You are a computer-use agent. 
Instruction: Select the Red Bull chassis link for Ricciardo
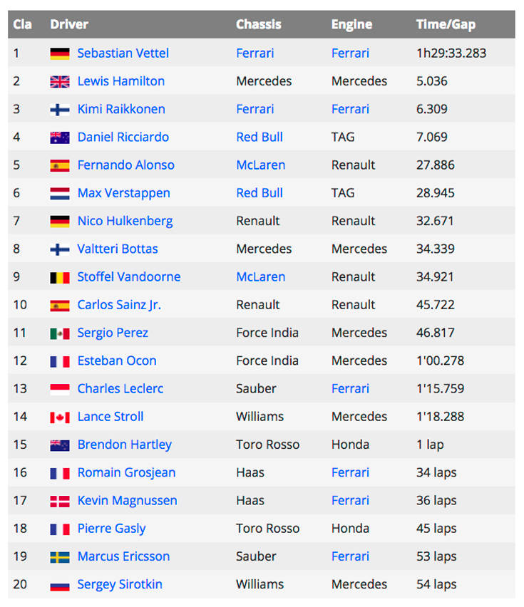pyautogui.click(x=260, y=137)
